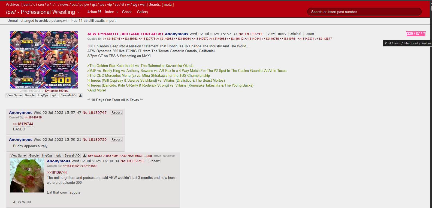Click the 339 / 87 / ? post count badge
Screen dimensions: 432x208
(416, 34)
